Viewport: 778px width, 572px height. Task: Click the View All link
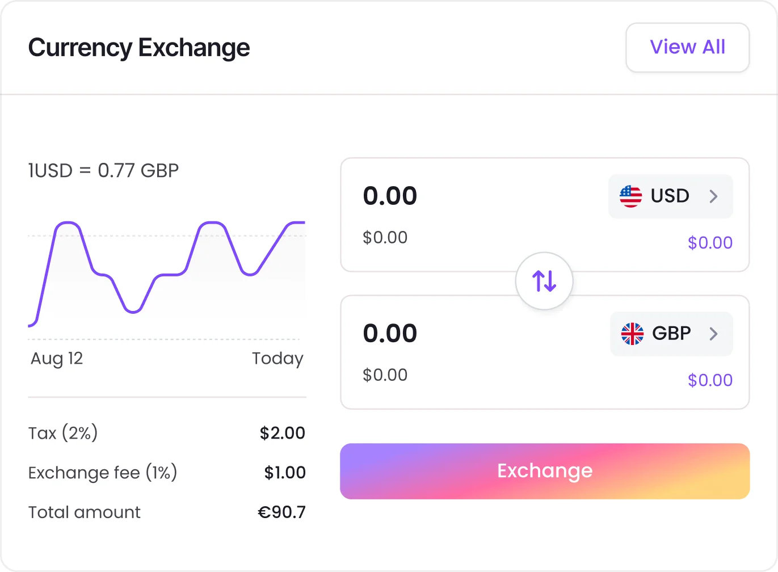687,48
